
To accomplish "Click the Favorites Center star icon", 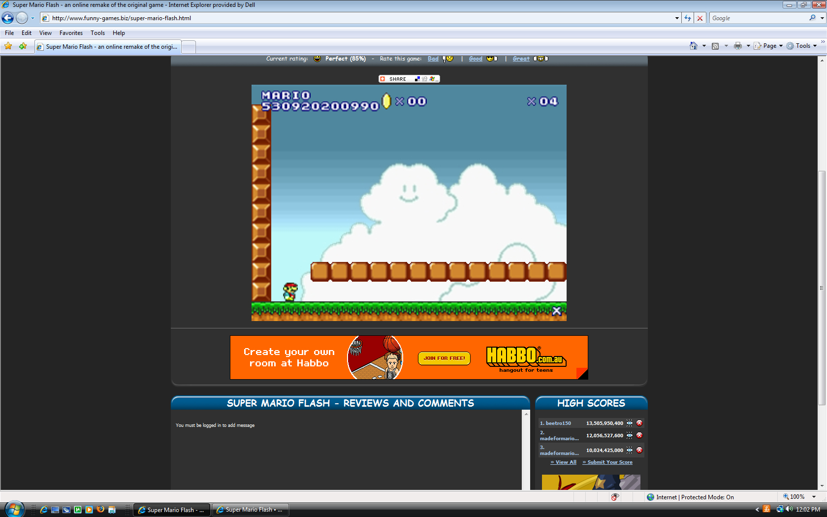I will point(8,46).
